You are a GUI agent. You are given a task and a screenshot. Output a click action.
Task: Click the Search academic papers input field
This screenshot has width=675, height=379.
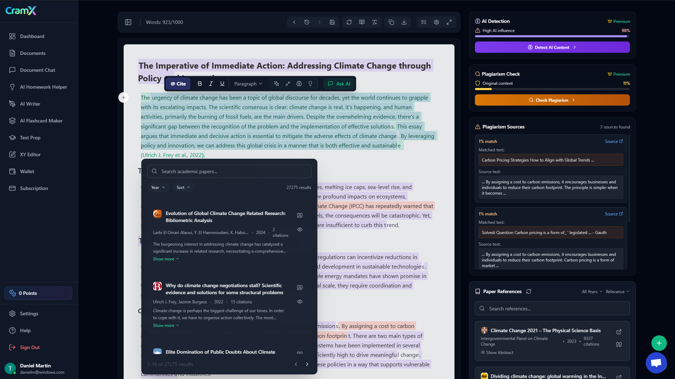[229, 171]
